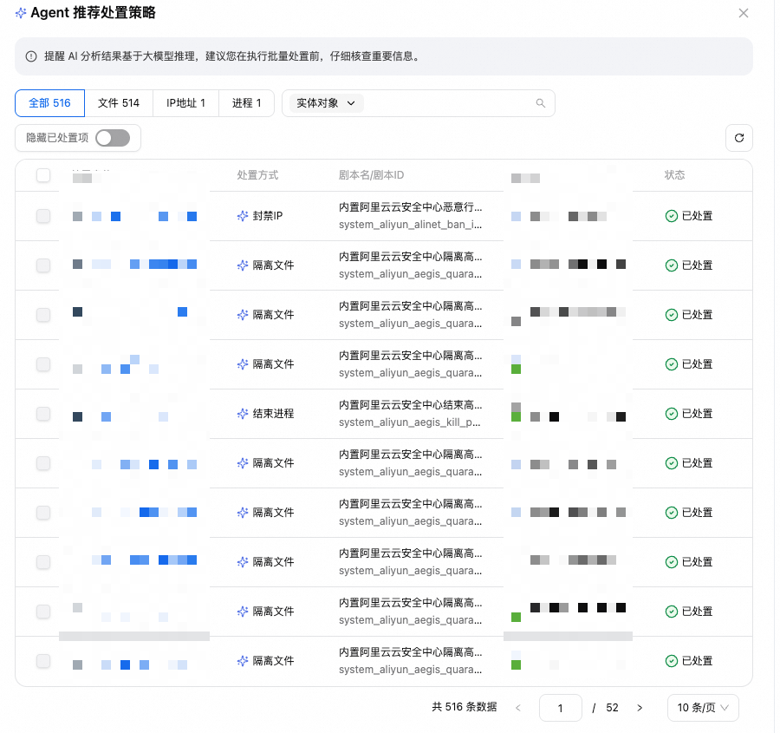The width and height of the screenshot is (780, 733).
Task: Check the checkbox for the 封禁IP row
Action: [43, 216]
